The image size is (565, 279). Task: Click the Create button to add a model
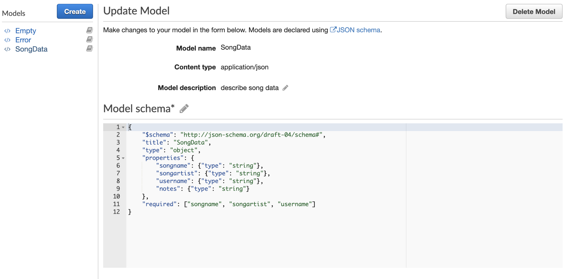tap(75, 11)
